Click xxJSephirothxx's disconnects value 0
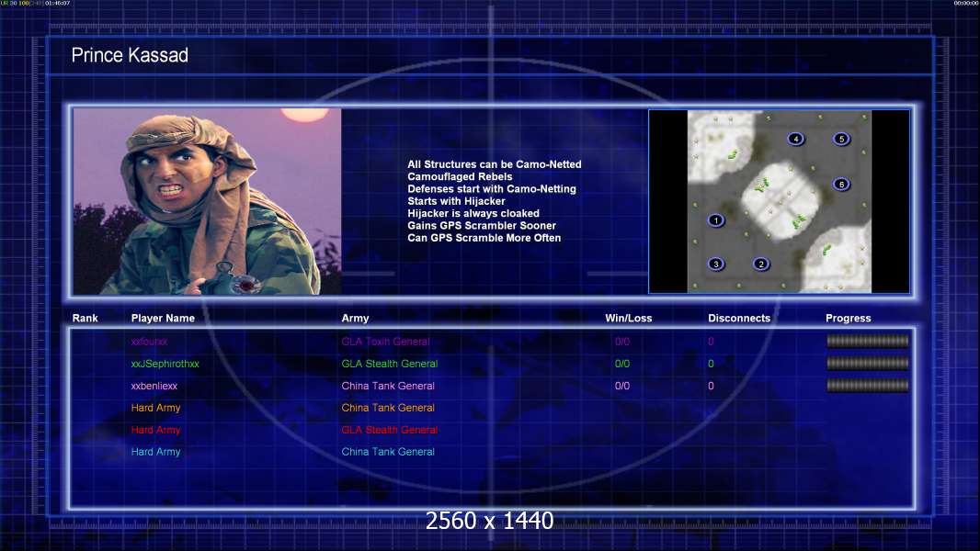Viewport: 980px width, 551px height. [711, 364]
